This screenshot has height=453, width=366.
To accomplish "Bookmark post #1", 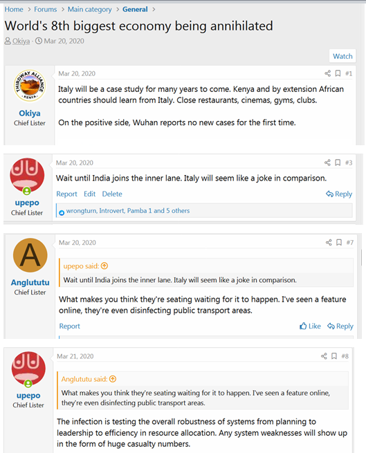I will (338, 73).
